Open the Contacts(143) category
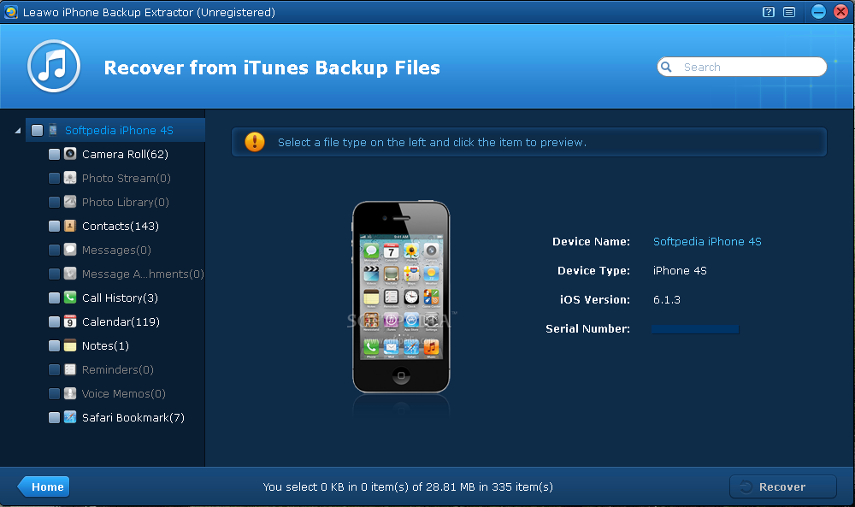The width and height of the screenshot is (855, 507). click(121, 227)
